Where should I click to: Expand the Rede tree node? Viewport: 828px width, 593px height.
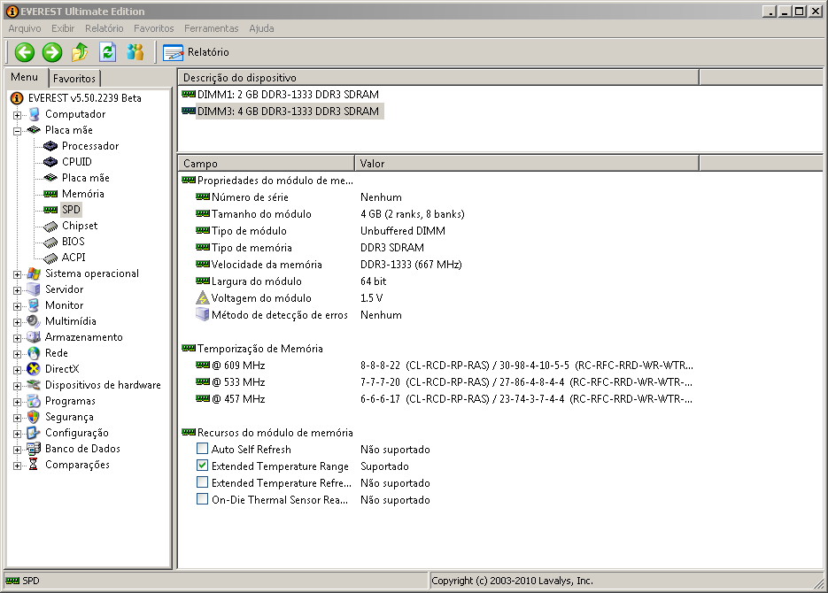point(17,353)
